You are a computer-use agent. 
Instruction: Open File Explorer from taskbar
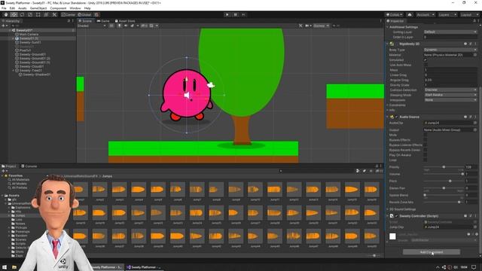tap(14, 267)
